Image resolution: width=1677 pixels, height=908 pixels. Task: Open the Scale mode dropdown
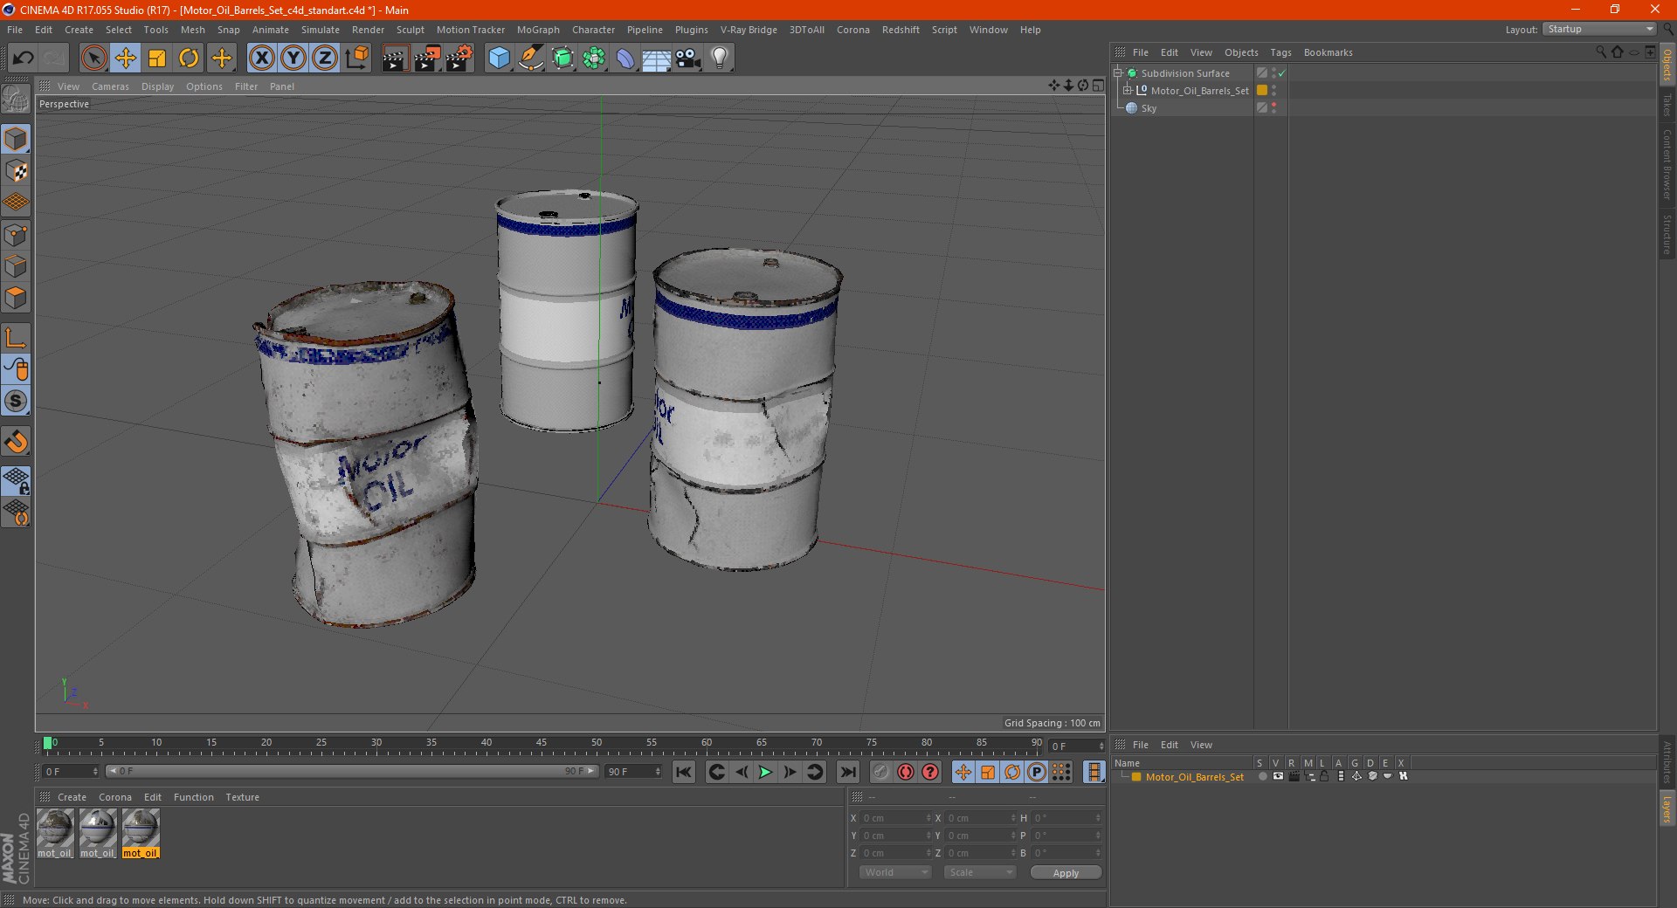[980, 872]
